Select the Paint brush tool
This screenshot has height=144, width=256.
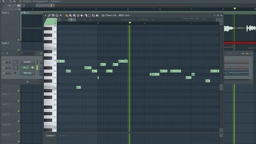pos(70,16)
